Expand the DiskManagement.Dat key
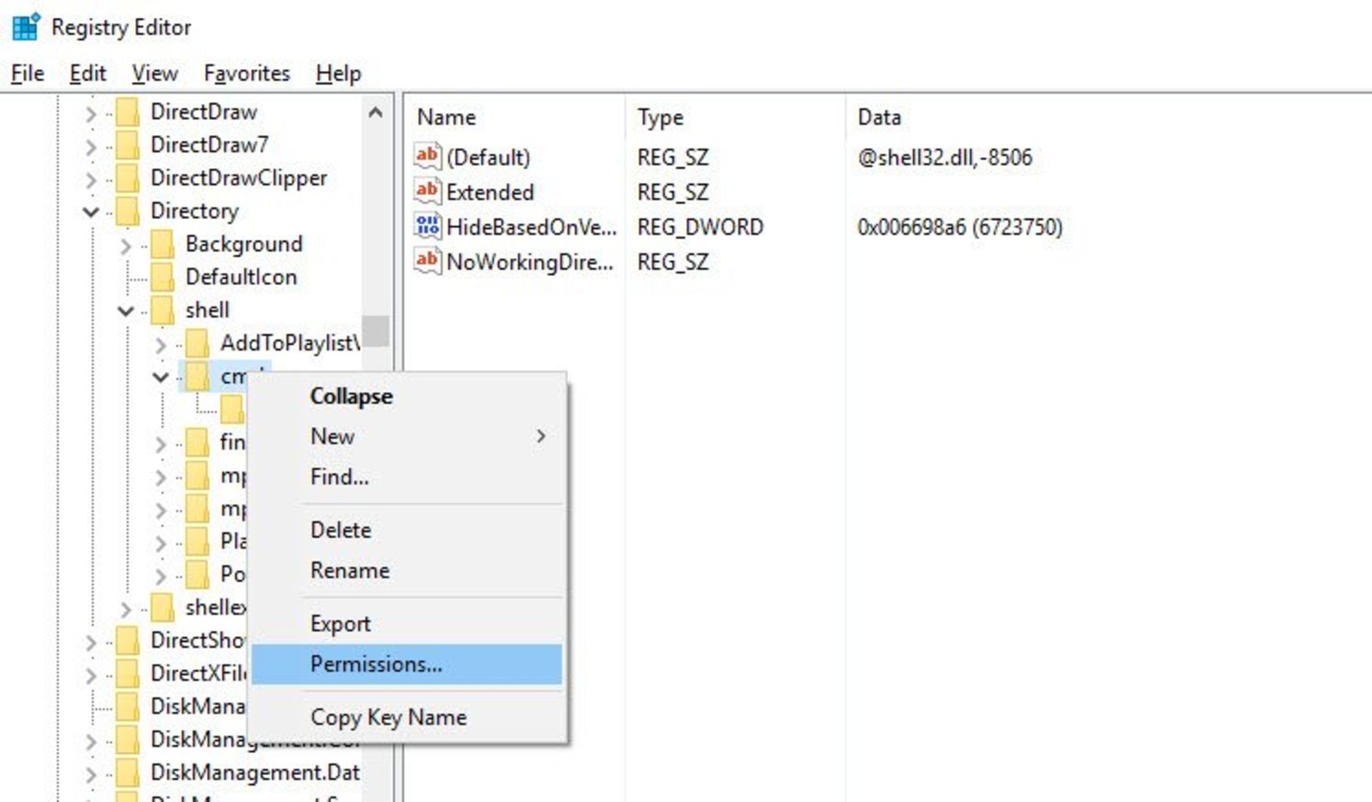 point(91,773)
